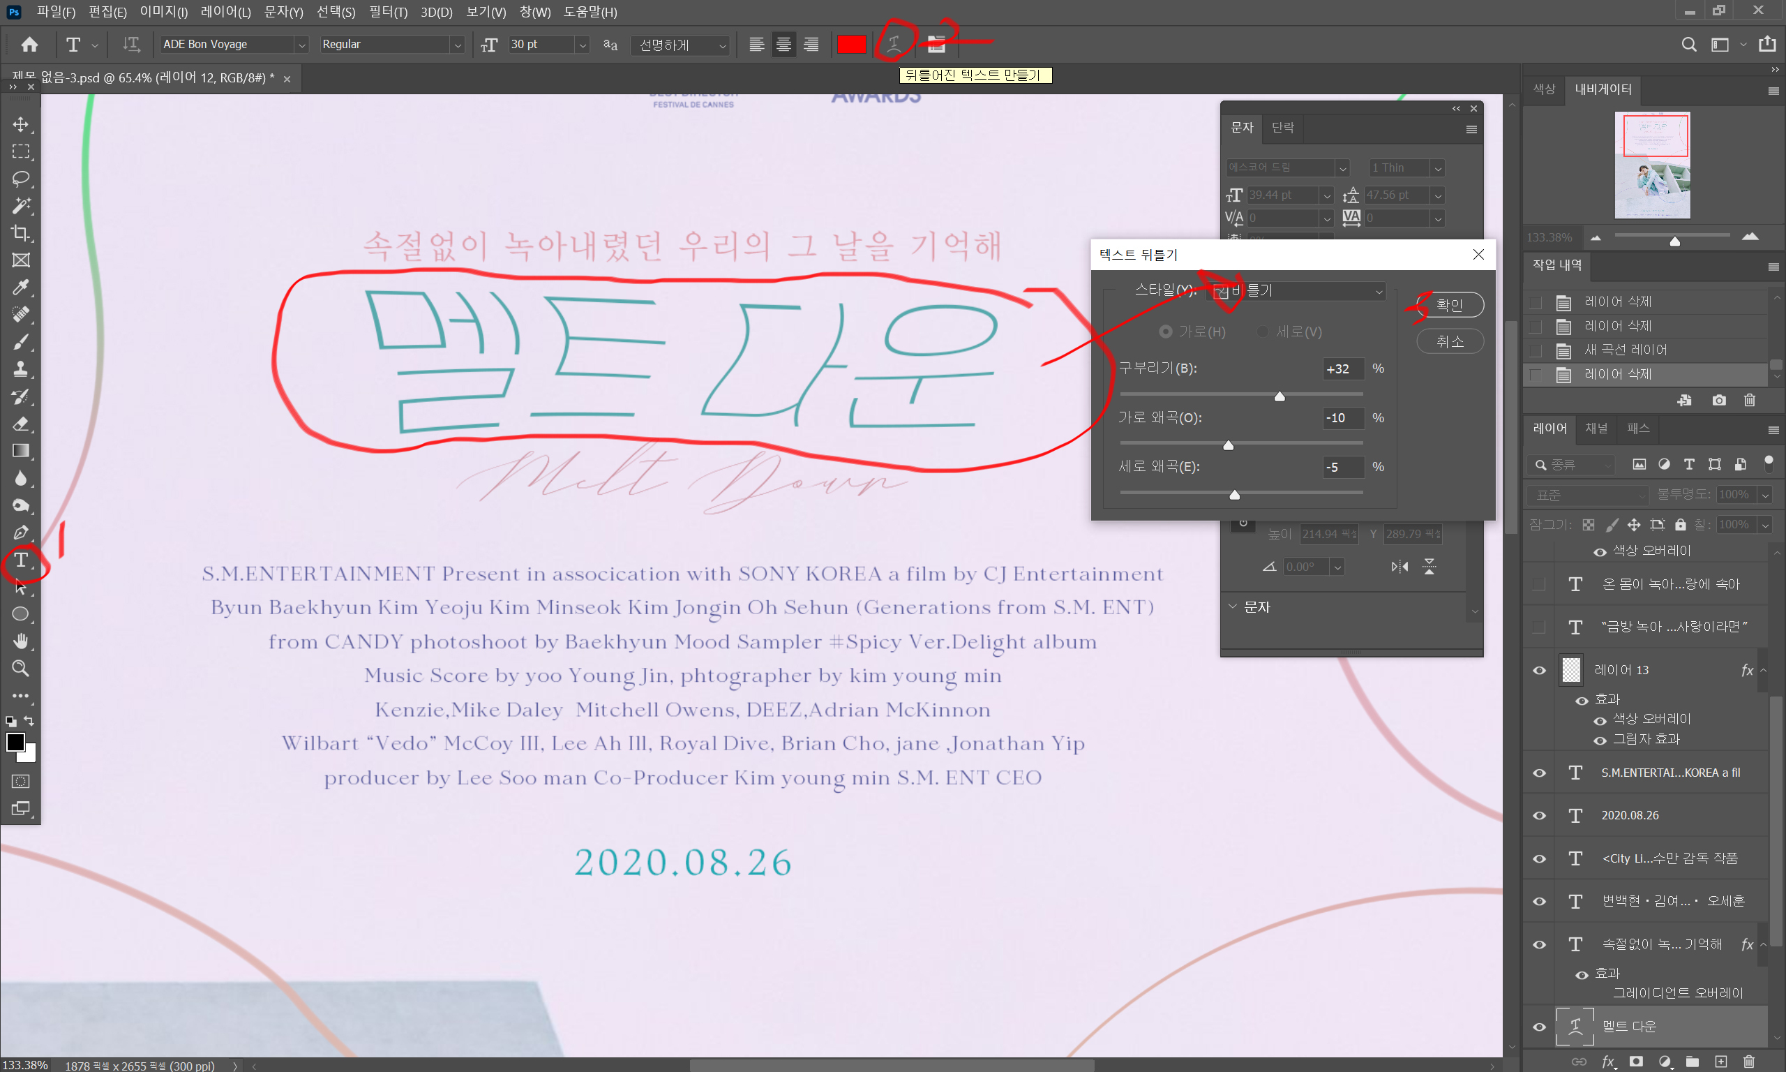Image resolution: width=1786 pixels, height=1072 pixels.
Task: Select the Hand tool
Action: (21, 641)
